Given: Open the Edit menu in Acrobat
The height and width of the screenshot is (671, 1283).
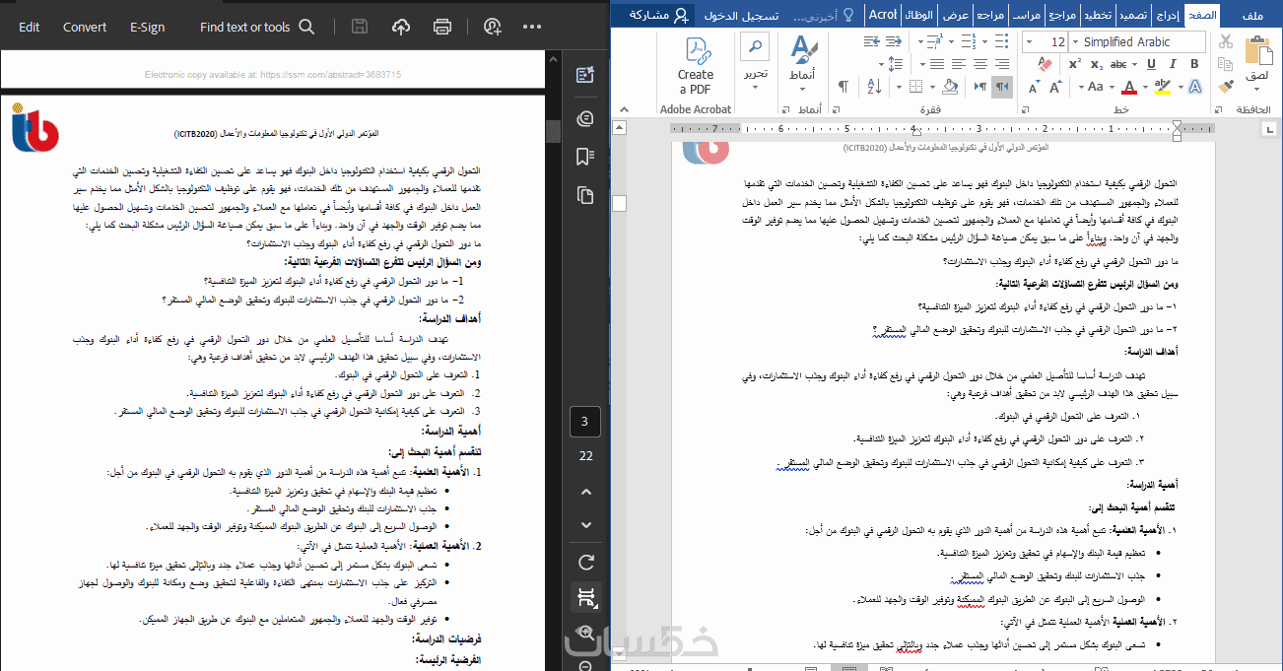Looking at the screenshot, I should tap(29, 27).
